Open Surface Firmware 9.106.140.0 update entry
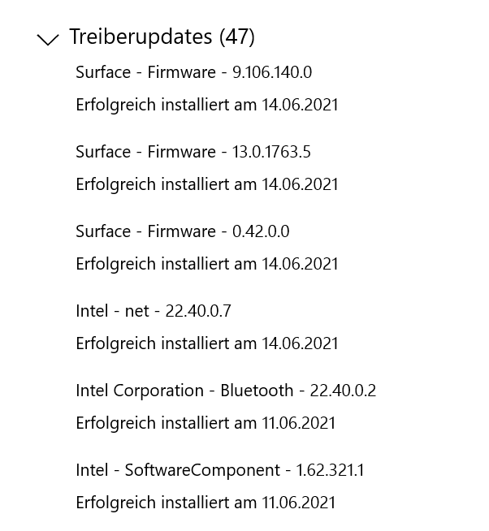This screenshot has width=489, height=531. pyautogui.click(x=193, y=72)
